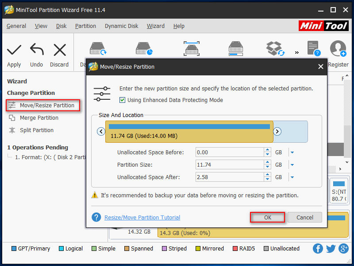
Task: Open unit dropdown for Unallocated Space Before
Action: pyautogui.click(x=292, y=153)
